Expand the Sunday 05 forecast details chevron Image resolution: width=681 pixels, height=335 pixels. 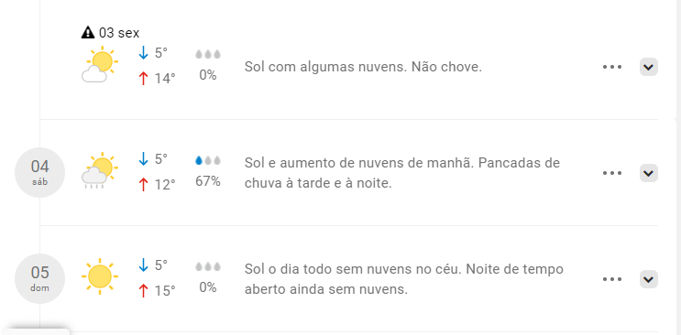tap(648, 279)
